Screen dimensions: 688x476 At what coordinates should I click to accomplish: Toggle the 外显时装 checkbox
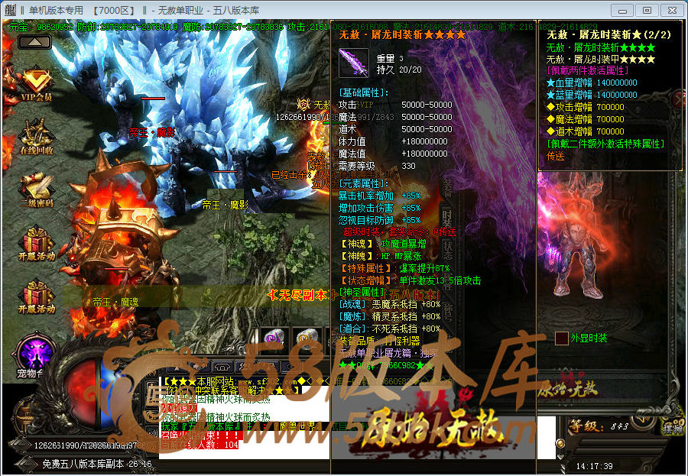pyautogui.click(x=562, y=338)
